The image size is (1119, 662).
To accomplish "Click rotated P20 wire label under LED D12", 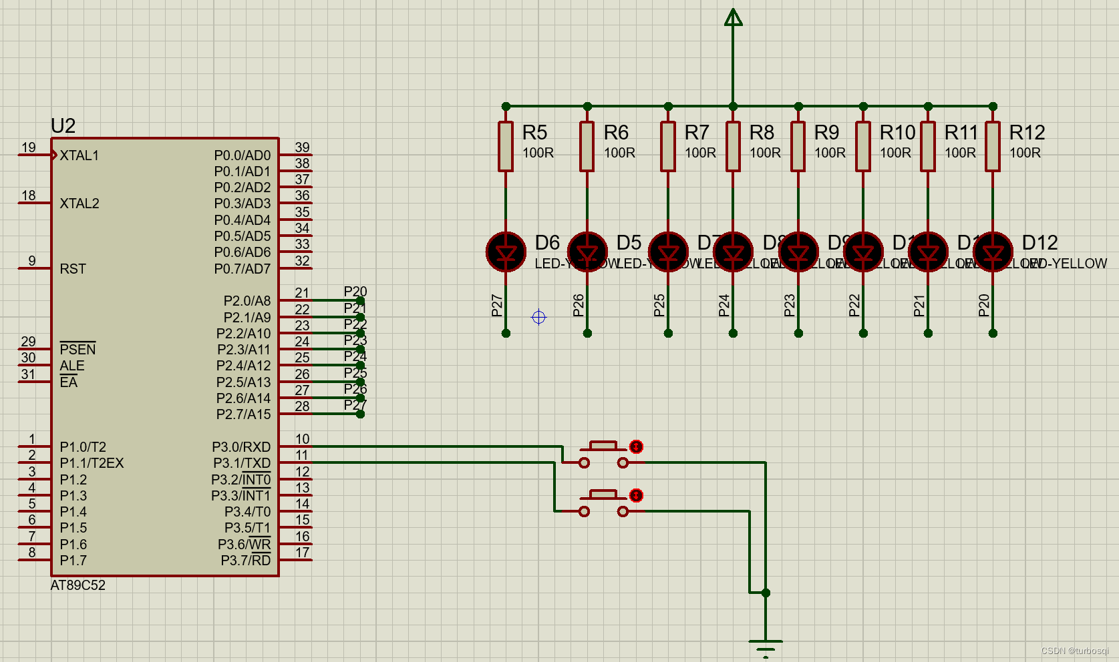I will tap(983, 305).
